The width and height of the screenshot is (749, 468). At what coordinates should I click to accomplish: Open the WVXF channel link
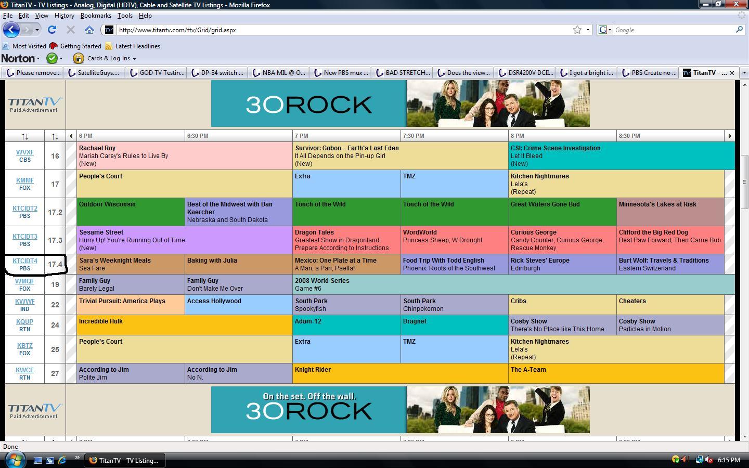(x=25, y=152)
